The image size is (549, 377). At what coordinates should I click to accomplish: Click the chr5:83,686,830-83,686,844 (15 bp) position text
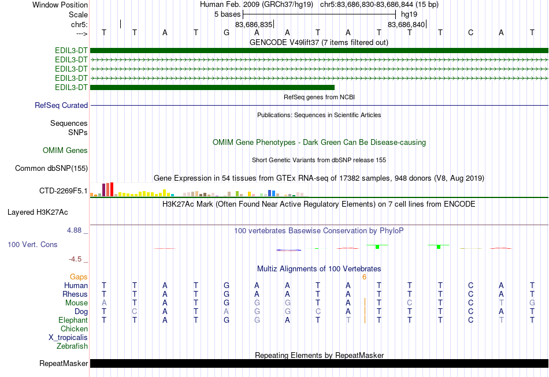tap(379, 5)
